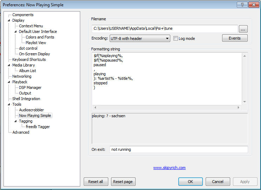Screen dimensions: 261x190
Task: Click the scroll down arrow of formatting box
Action: (x=245, y=101)
